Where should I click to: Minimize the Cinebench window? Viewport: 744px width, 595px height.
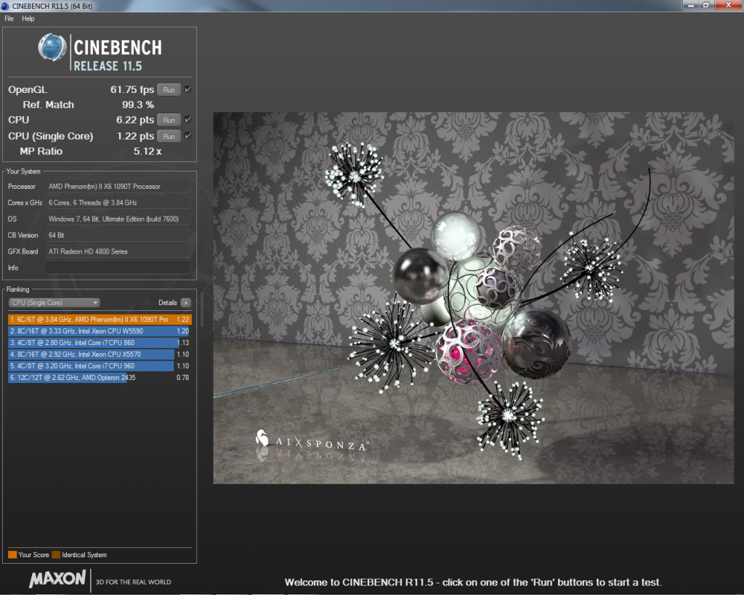click(x=691, y=5)
